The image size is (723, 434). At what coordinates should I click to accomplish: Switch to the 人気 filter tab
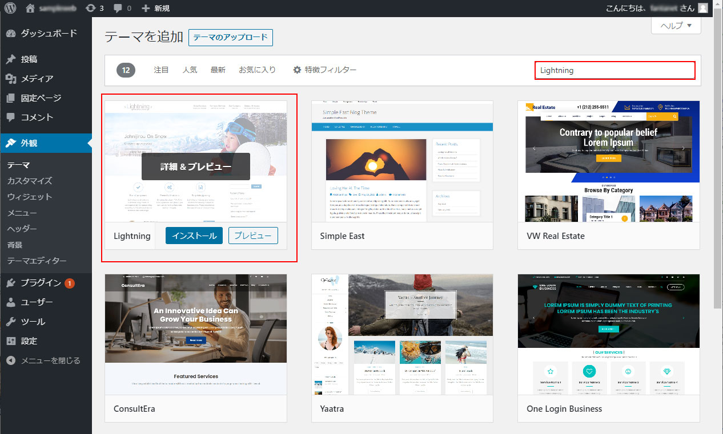tap(190, 70)
